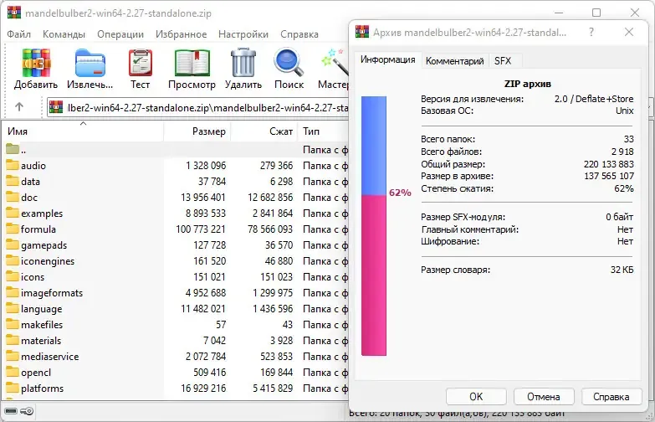The height and width of the screenshot is (422, 655).
Task: Select the language folder name
Action: [x=41, y=309]
